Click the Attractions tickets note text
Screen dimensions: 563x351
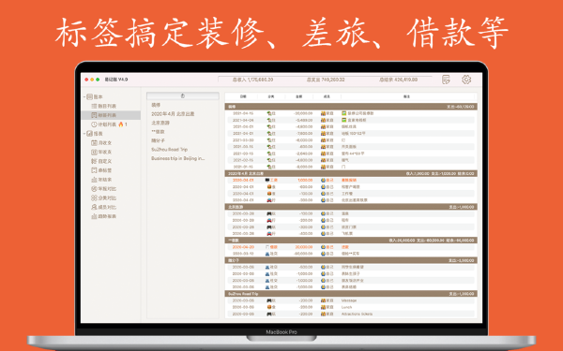pos(357,314)
